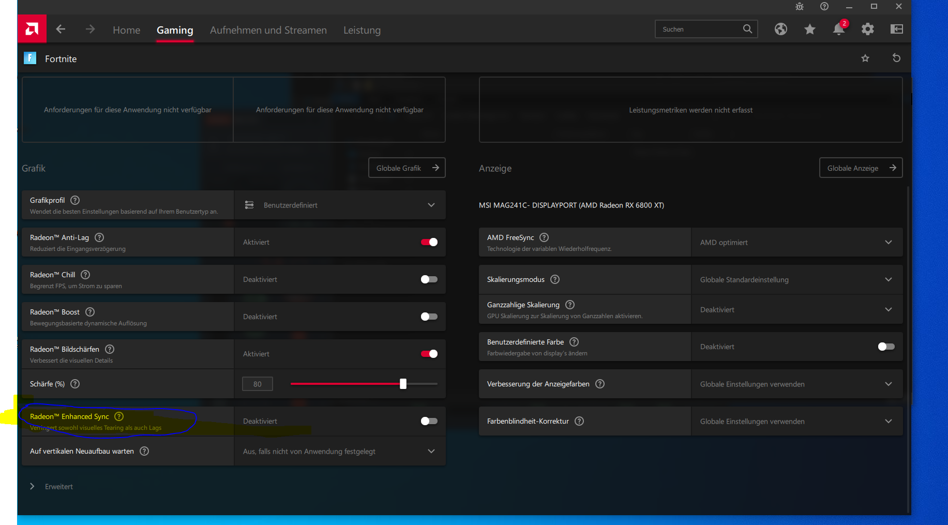This screenshot has width=948, height=525.
Task: Show help for Grafikprofil
Action: (x=75, y=200)
